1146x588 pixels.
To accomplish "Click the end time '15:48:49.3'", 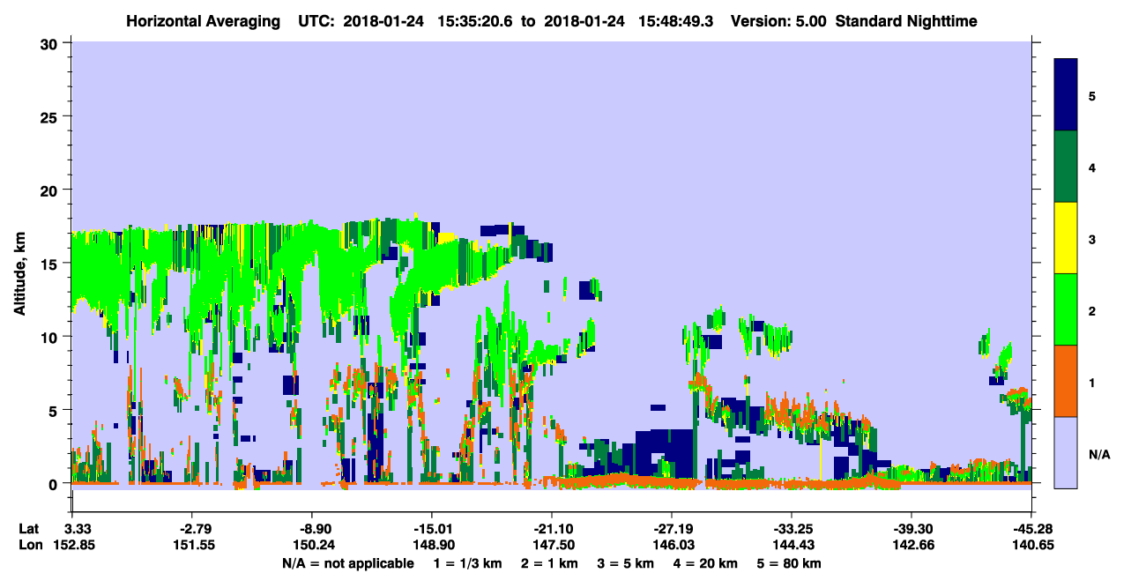I will coord(676,21).
